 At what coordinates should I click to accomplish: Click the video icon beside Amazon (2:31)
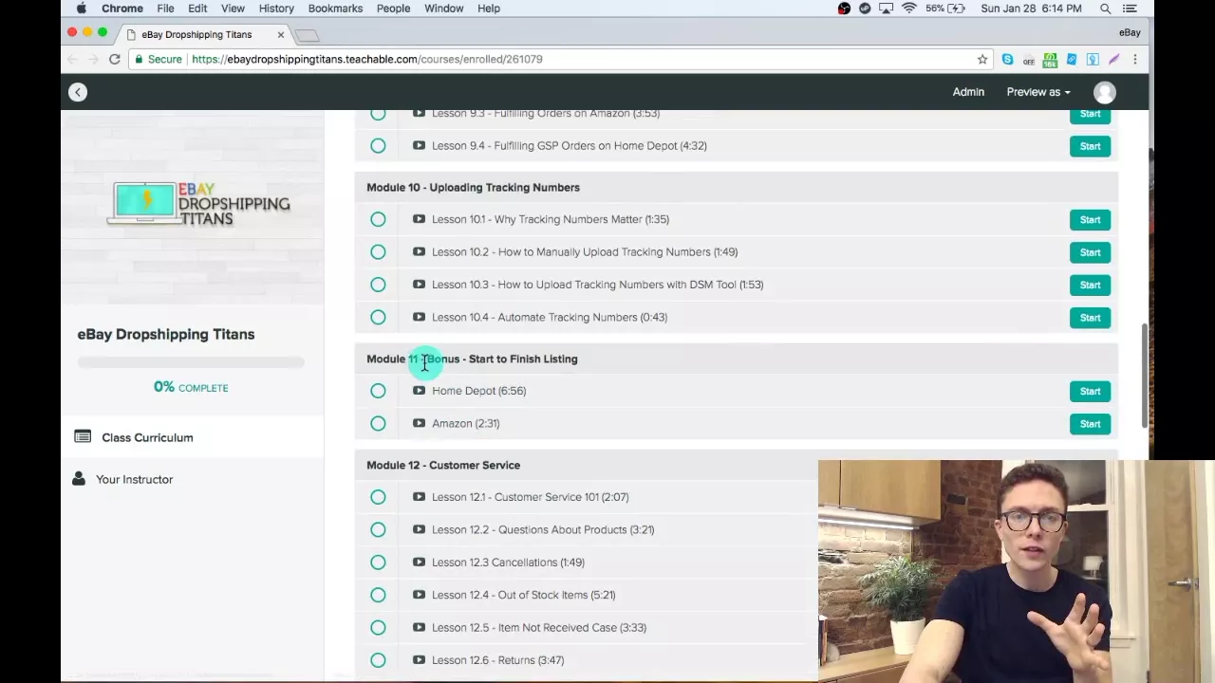(x=419, y=423)
